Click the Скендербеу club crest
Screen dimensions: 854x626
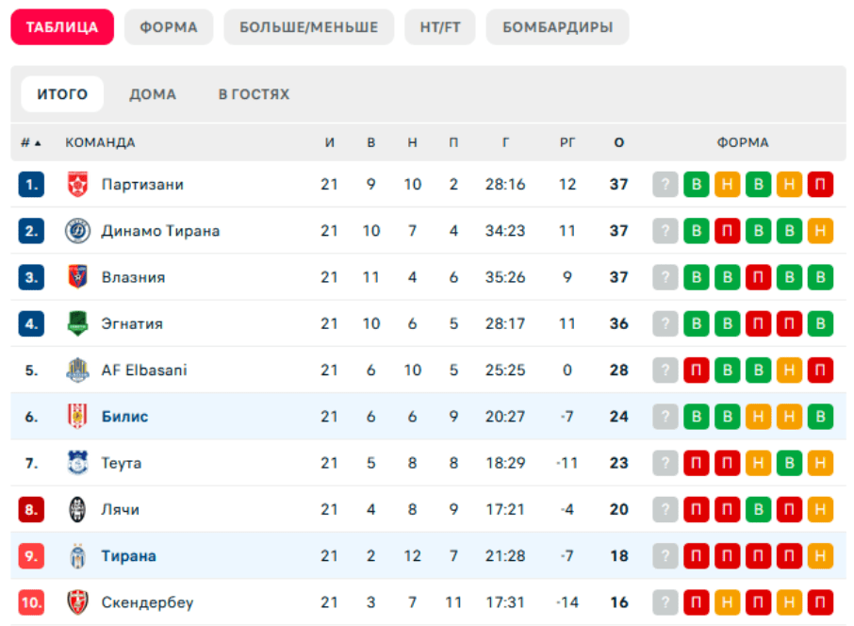[x=77, y=602]
